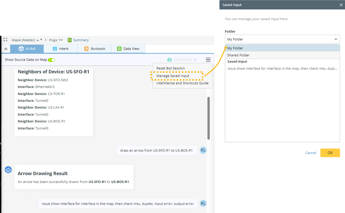345x213 pixels.
Task: Click the OK button
Action: pyautogui.click(x=330, y=153)
